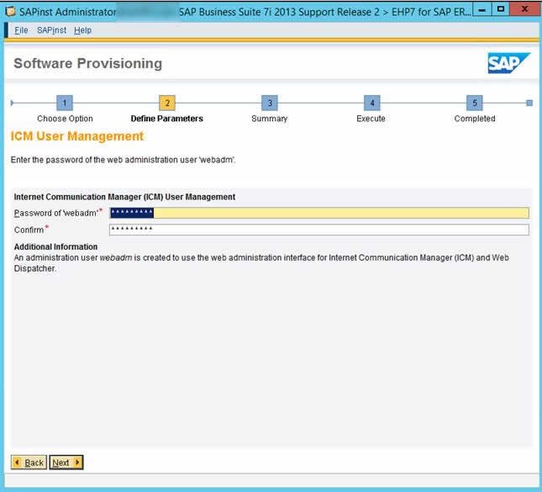Click step 5 Completed marker

pyautogui.click(x=475, y=103)
